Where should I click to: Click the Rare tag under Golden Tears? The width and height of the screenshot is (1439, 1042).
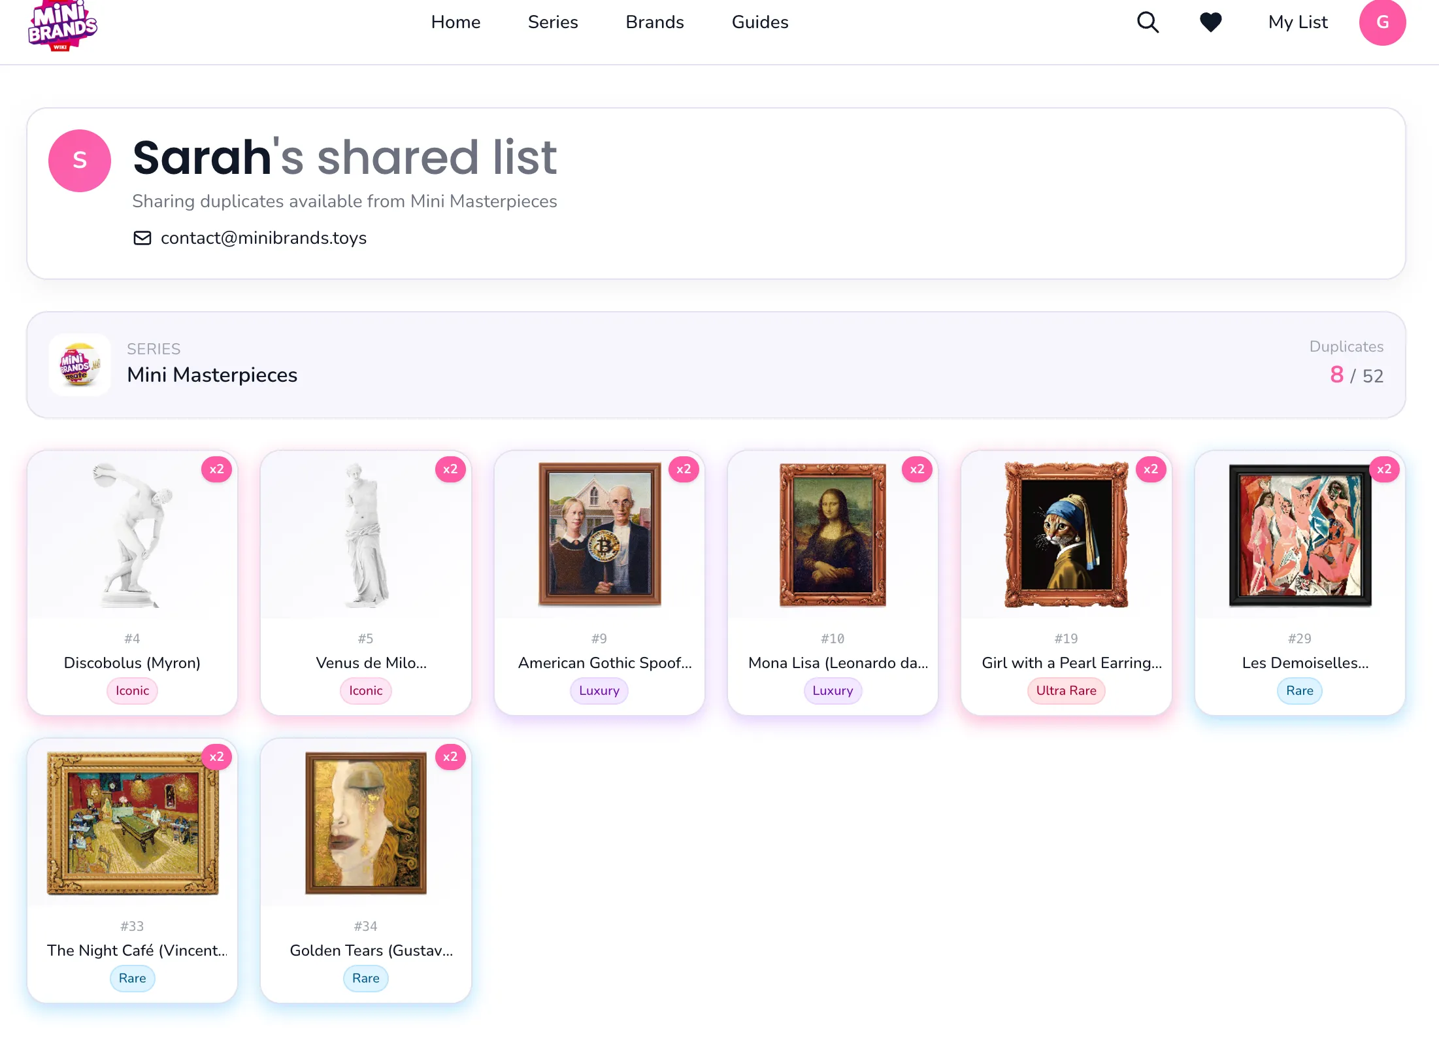(x=365, y=978)
